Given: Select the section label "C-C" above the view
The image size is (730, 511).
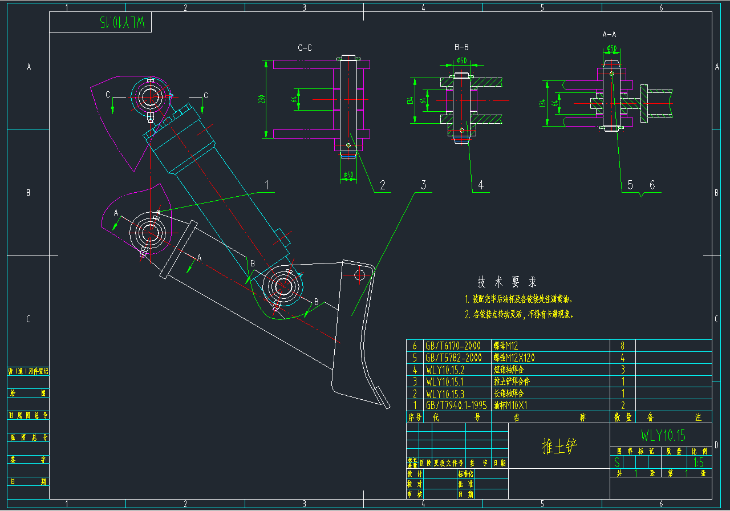Looking at the screenshot, I should coord(305,48).
